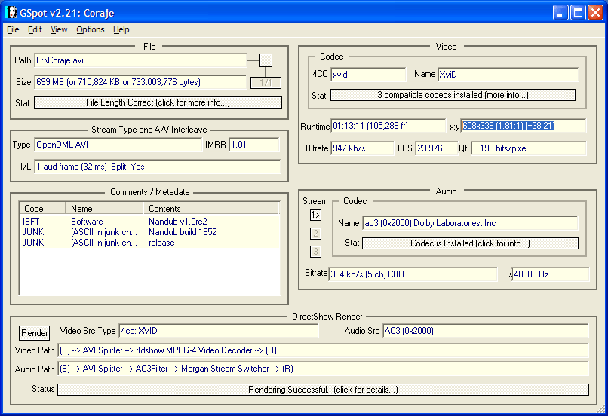Image resolution: width=608 pixels, height=416 pixels.
Task: Click the File Length Correct stat button
Action: pos(158,102)
